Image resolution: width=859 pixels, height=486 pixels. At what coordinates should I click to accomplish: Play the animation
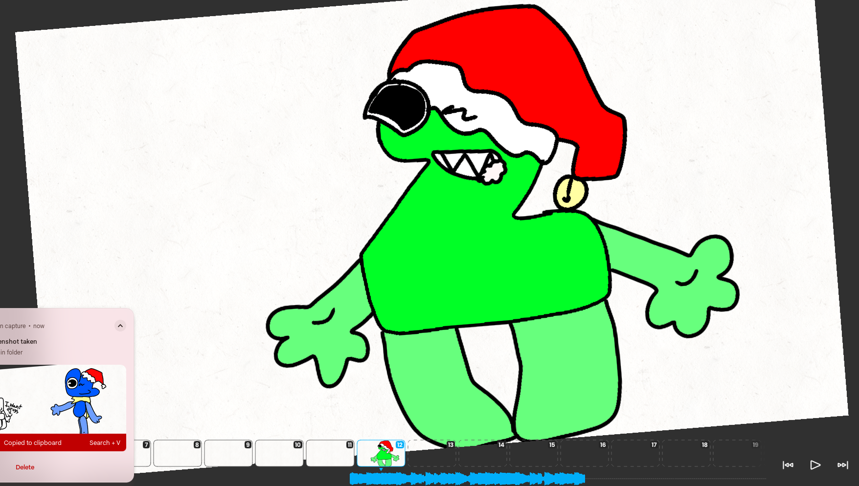[x=815, y=465]
